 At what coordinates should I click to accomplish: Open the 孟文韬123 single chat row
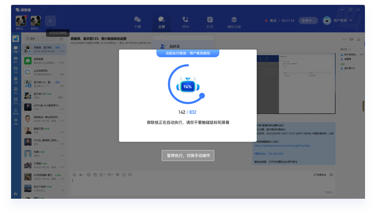pyautogui.click(x=44, y=96)
